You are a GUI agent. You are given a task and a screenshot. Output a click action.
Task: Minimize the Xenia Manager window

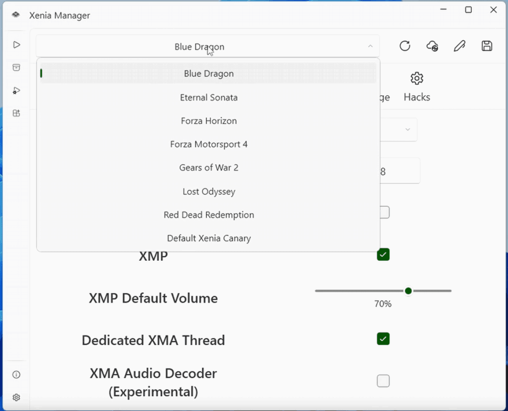443,10
